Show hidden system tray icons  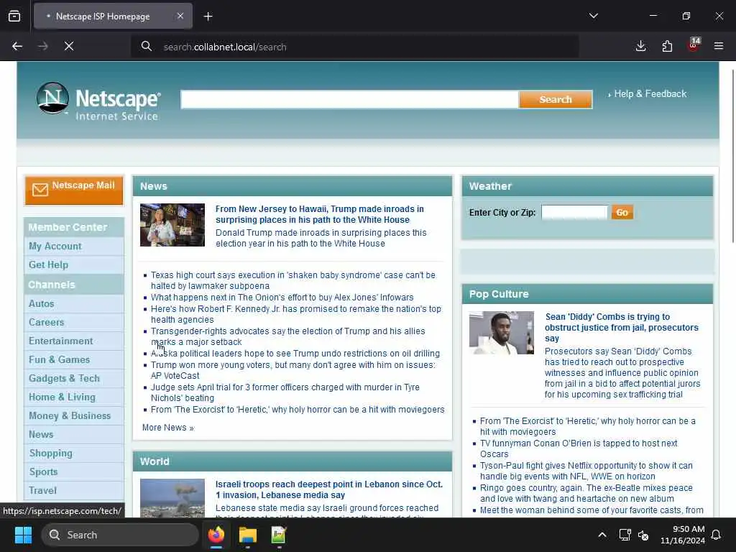coord(602,535)
